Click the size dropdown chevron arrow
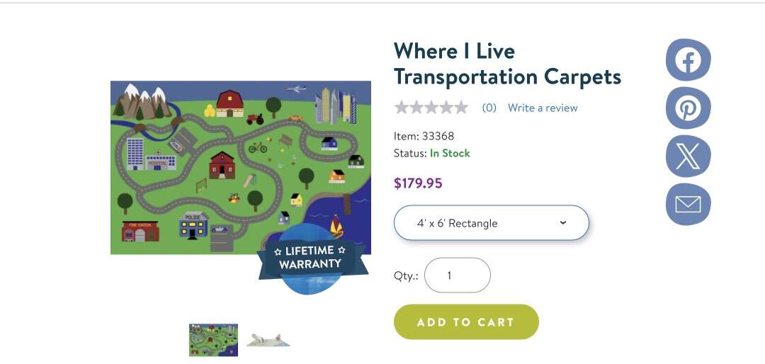 tap(563, 222)
